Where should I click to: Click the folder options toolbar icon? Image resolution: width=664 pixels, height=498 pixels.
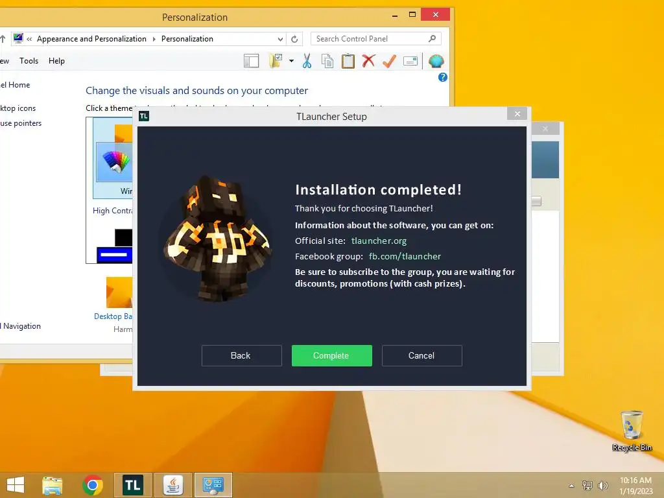pyautogui.click(x=276, y=61)
